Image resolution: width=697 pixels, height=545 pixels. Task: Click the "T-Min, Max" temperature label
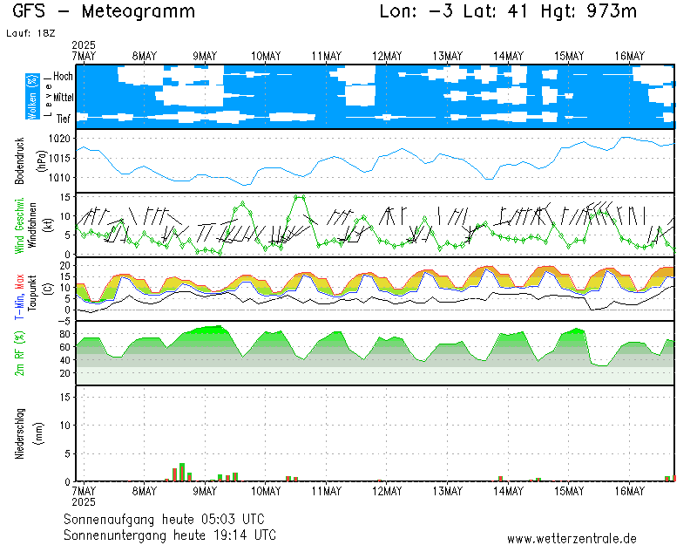point(19,297)
